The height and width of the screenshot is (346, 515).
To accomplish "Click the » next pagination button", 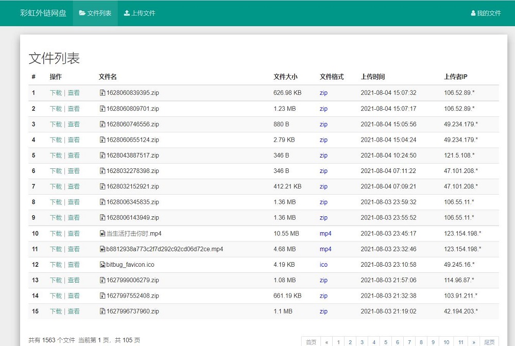I will point(474,341).
